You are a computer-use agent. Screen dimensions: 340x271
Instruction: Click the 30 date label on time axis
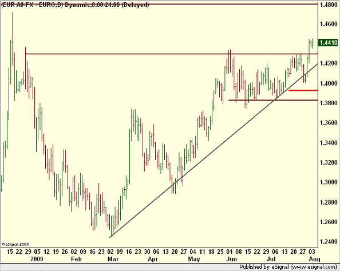pyautogui.click(x=147, y=252)
